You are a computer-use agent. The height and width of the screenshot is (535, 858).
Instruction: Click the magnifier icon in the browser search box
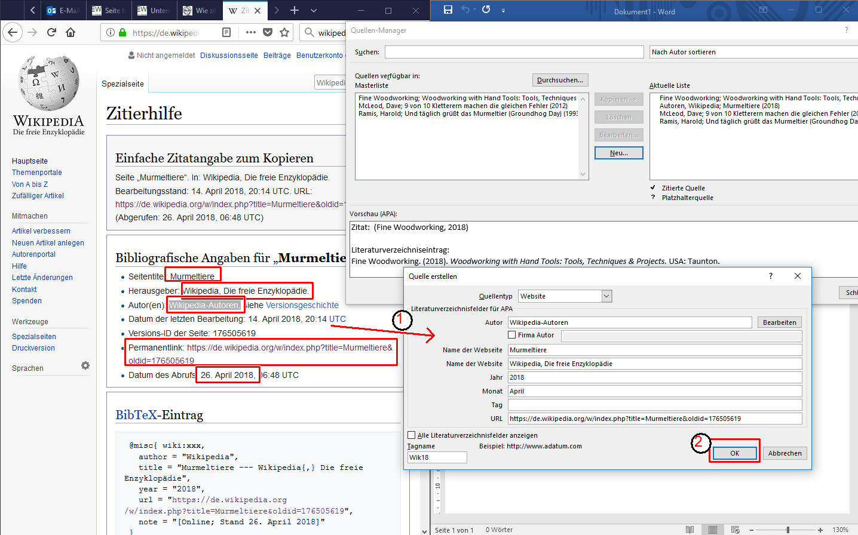pos(309,32)
